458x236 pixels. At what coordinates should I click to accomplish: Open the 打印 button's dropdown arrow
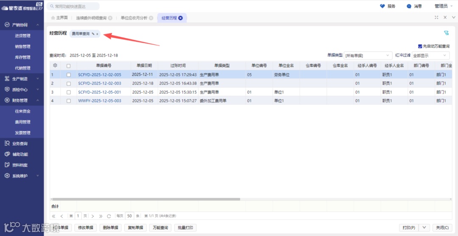(424, 228)
